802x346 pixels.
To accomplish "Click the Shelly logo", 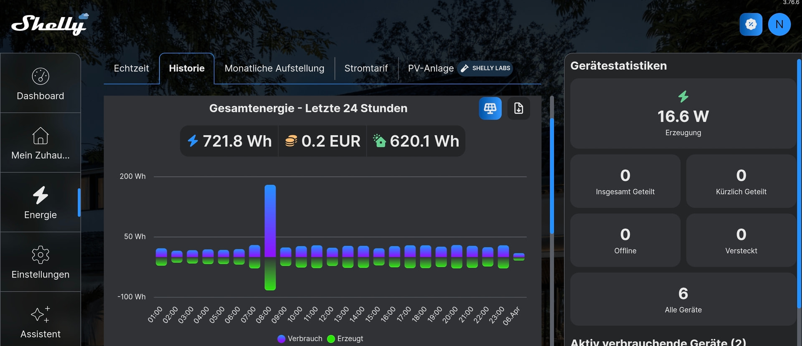I will [49, 24].
